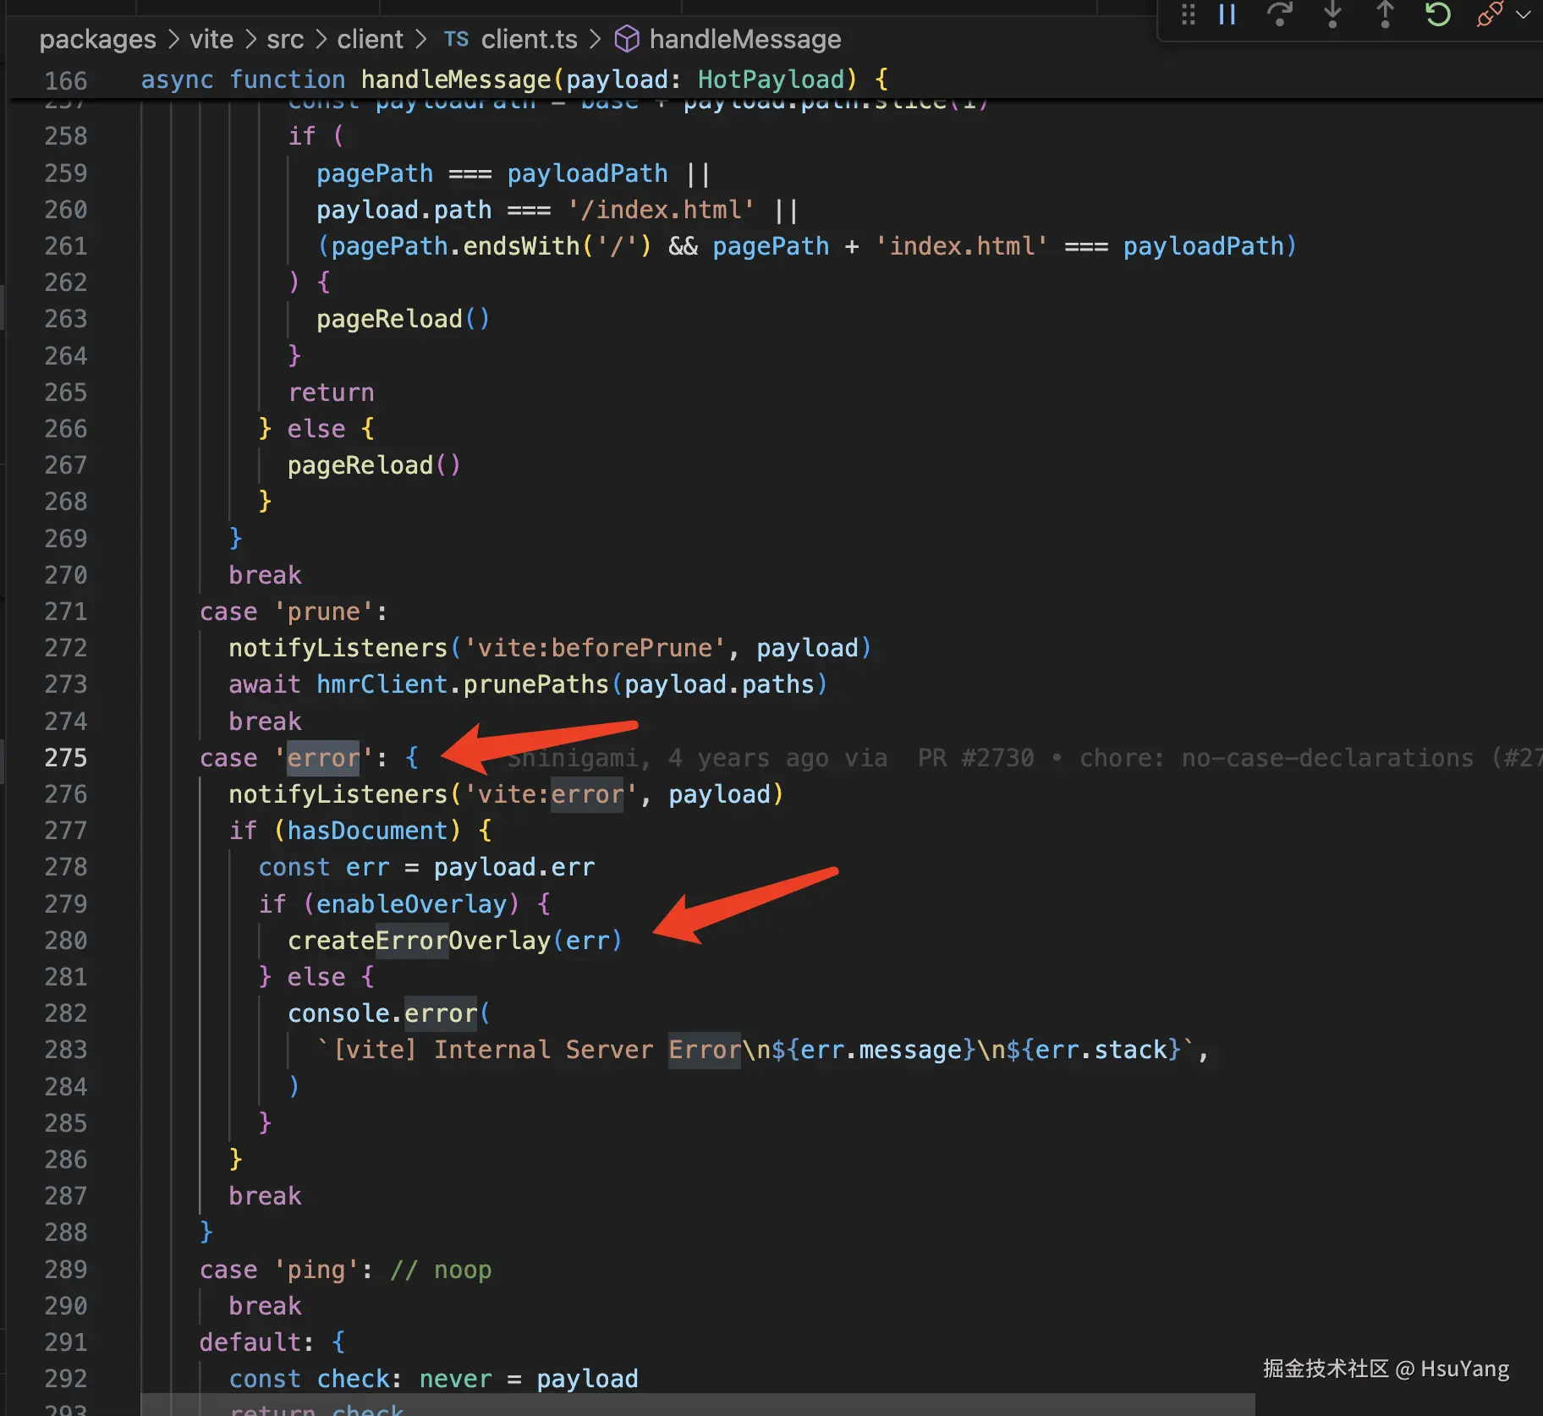This screenshot has height=1416, width=1543.
Task: Click line number 275 in the gutter
Action: (66, 758)
